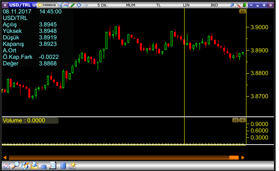Click the Volume : 0.0000 label
Viewport: 279px width, 171px height.
coord(24,120)
